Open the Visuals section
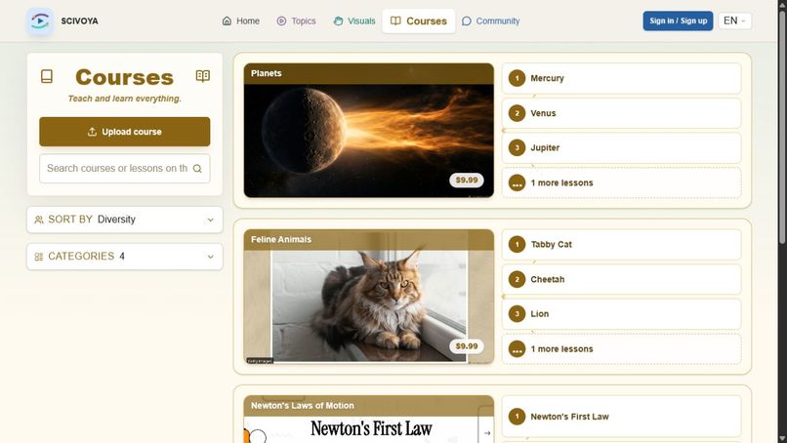The image size is (787, 443). (x=354, y=21)
